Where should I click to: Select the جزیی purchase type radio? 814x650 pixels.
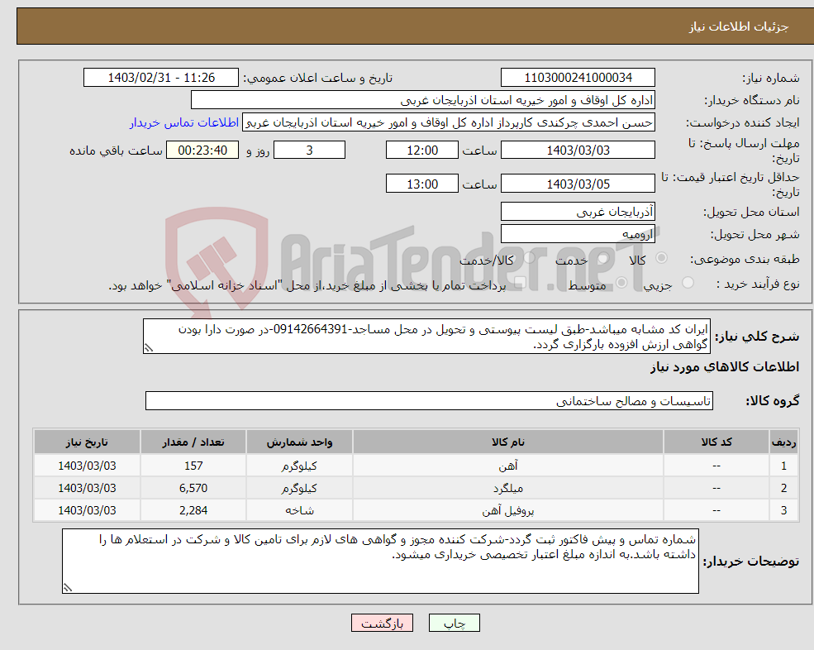pos(688,283)
